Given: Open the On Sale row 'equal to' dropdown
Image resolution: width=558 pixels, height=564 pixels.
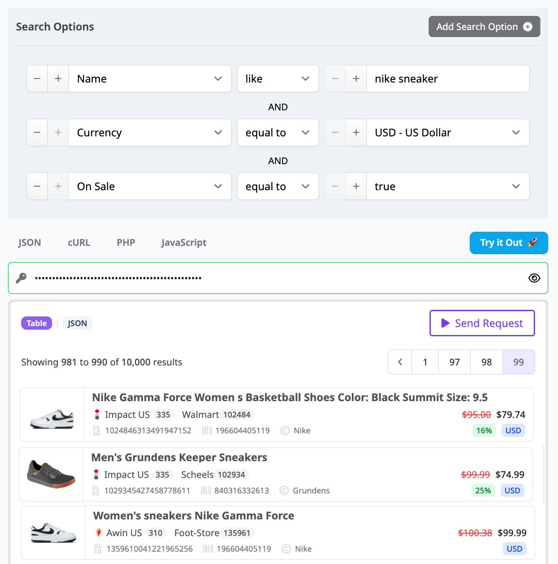Looking at the screenshot, I should (x=278, y=186).
